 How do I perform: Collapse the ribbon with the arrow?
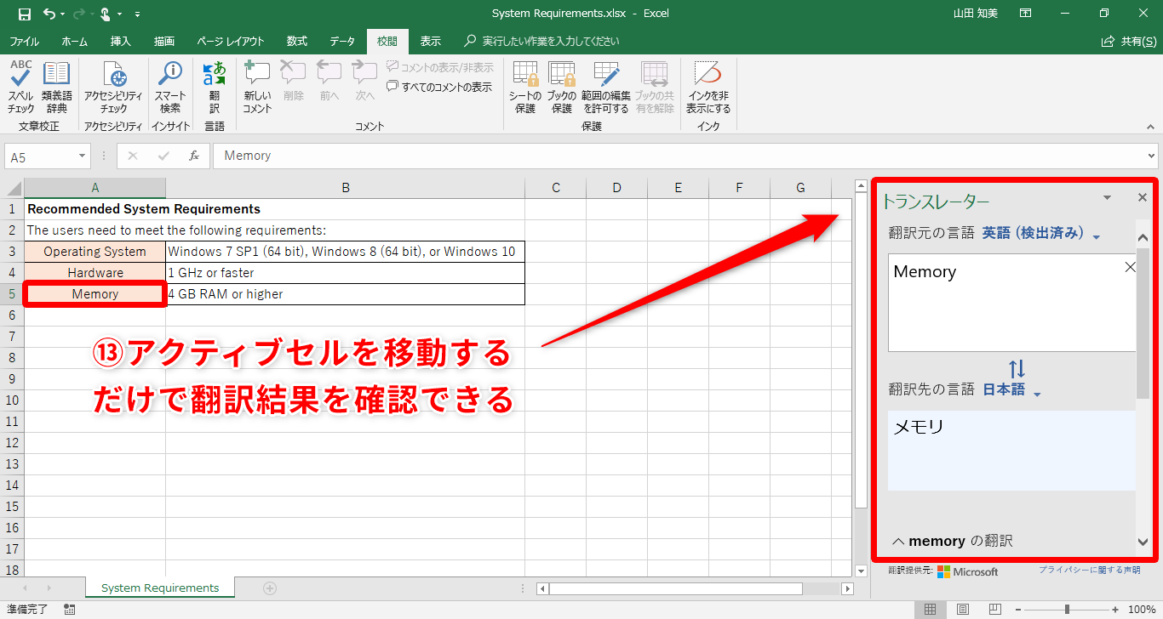pyautogui.click(x=1150, y=126)
